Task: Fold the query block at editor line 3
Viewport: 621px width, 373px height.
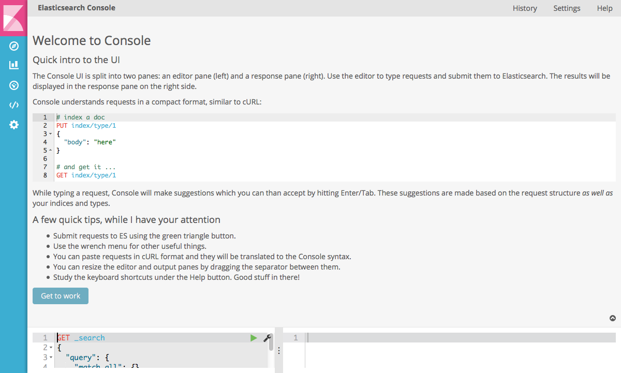Action: [x=51, y=357]
